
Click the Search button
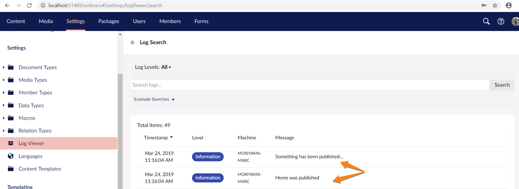[x=502, y=85]
